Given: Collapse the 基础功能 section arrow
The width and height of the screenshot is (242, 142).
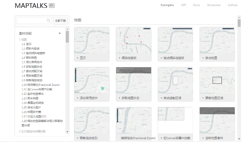Looking at the screenshot, I should (60, 33).
